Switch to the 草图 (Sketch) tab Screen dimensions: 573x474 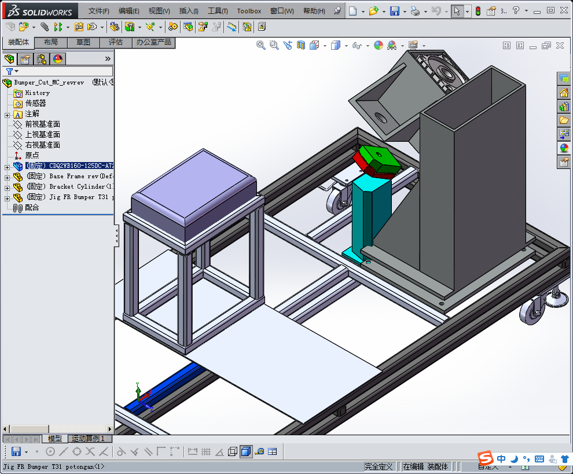click(83, 42)
